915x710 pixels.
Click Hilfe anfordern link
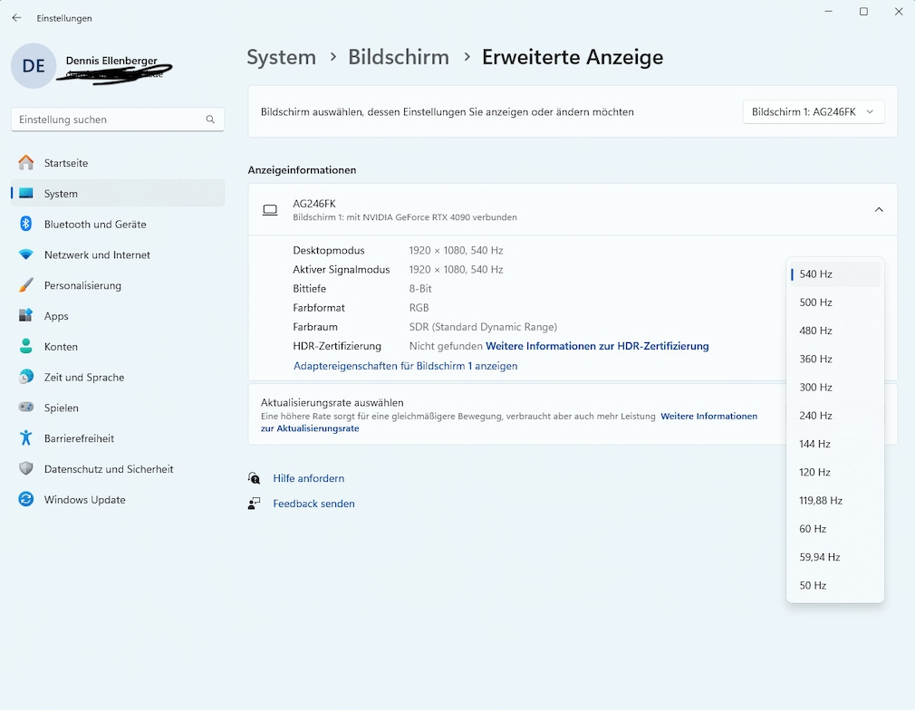pos(308,478)
